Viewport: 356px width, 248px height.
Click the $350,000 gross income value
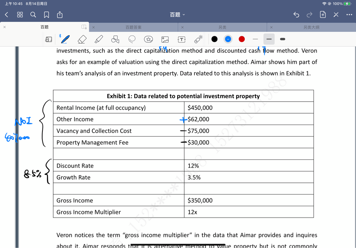pos(200,200)
